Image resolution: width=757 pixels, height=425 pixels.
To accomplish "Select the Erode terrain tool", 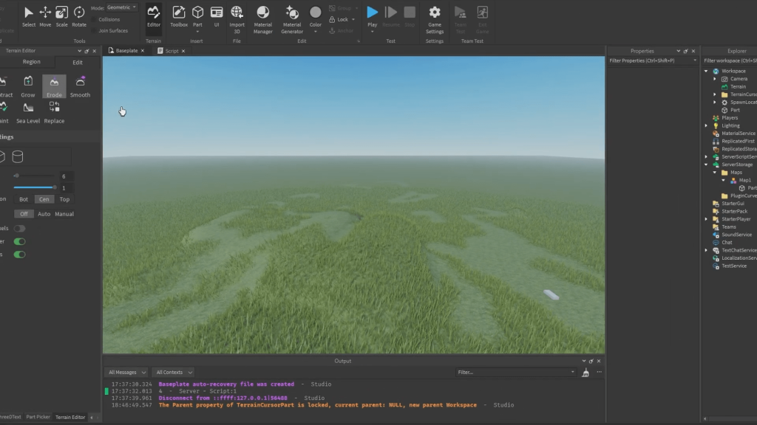I will [x=54, y=87].
